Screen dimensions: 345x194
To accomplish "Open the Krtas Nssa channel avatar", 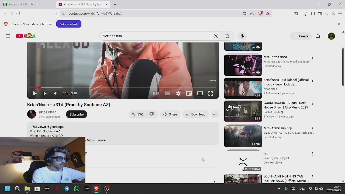I will tap(32, 114).
